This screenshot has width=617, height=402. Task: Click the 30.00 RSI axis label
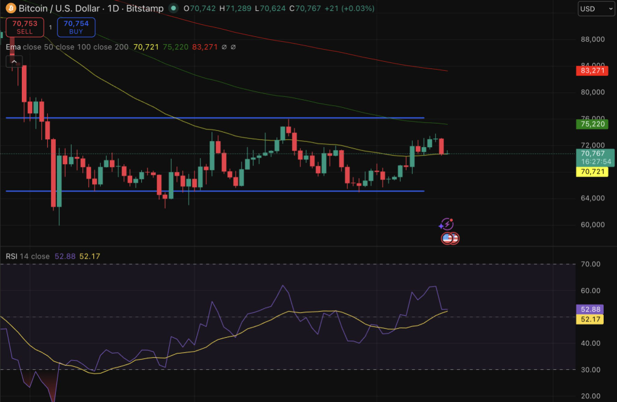point(591,370)
